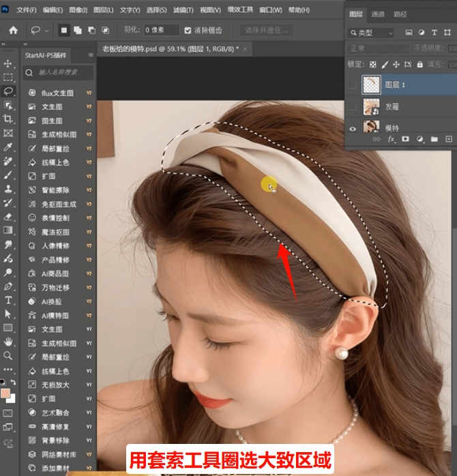Select the Horizontal Type tool

(8, 300)
